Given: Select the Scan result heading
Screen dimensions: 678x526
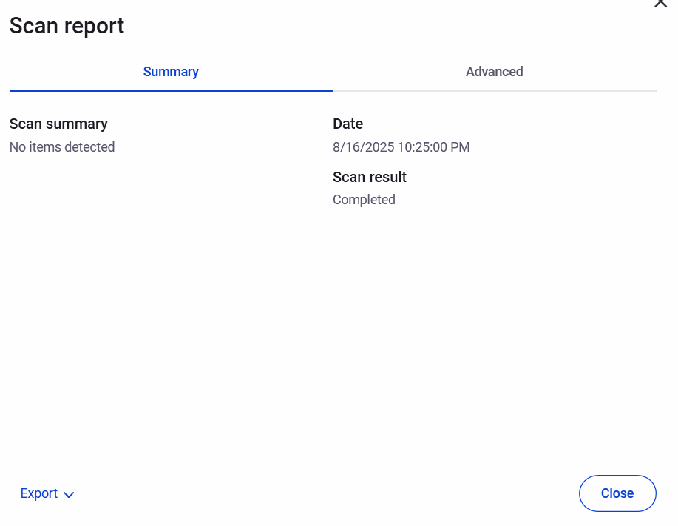Looking at the screenshot, I should coord(370,177).
